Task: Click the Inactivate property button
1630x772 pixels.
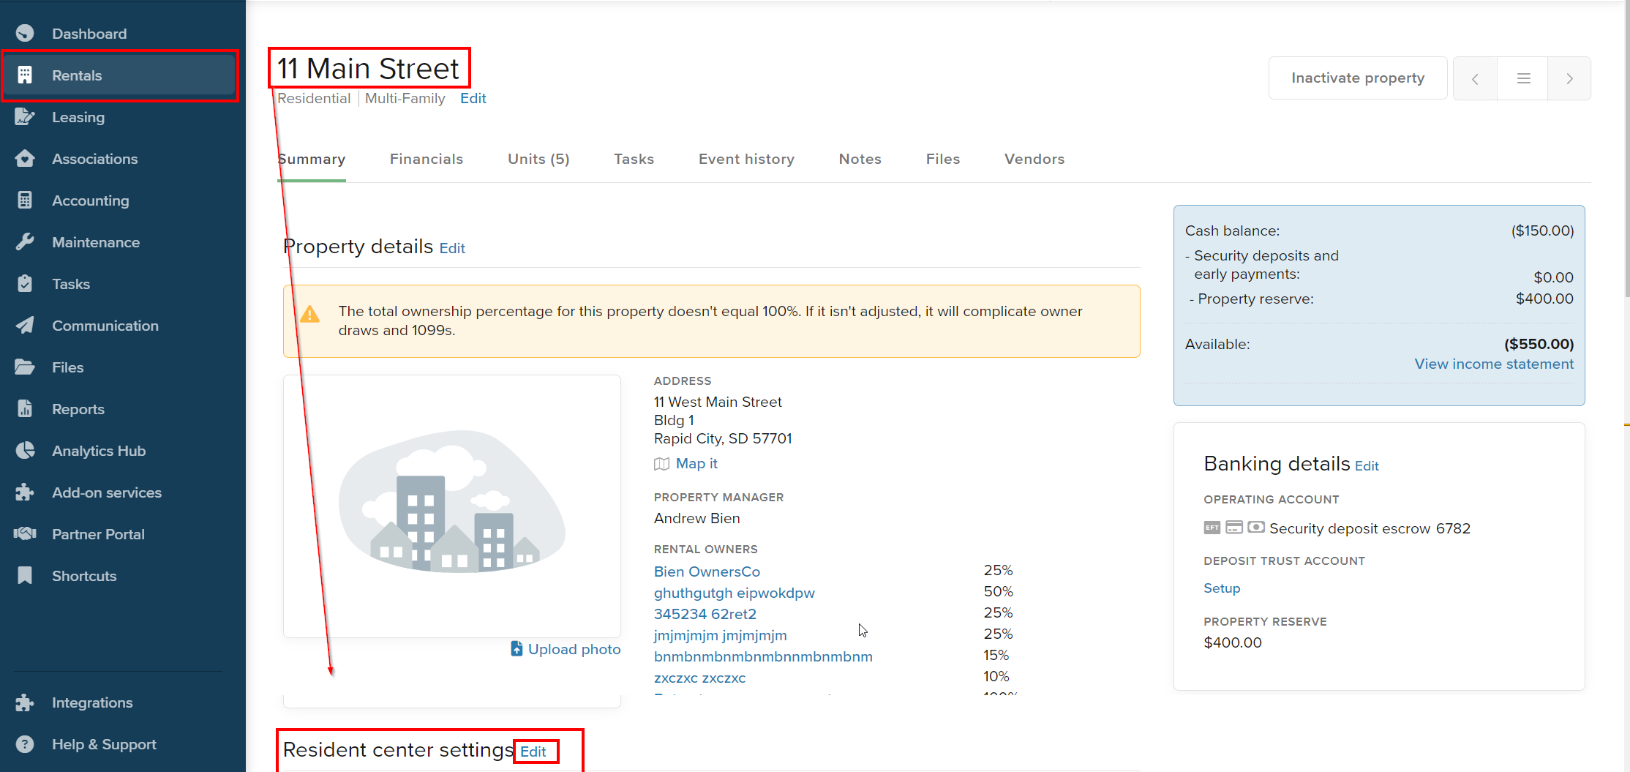Action: pos(1357,78)
